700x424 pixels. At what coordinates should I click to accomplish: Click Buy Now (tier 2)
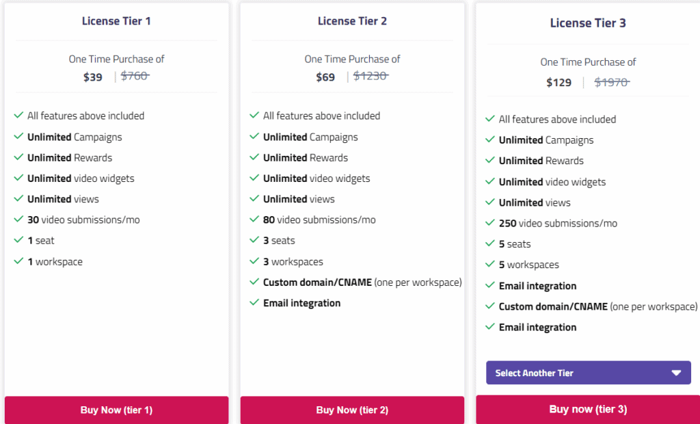[352, 410]
